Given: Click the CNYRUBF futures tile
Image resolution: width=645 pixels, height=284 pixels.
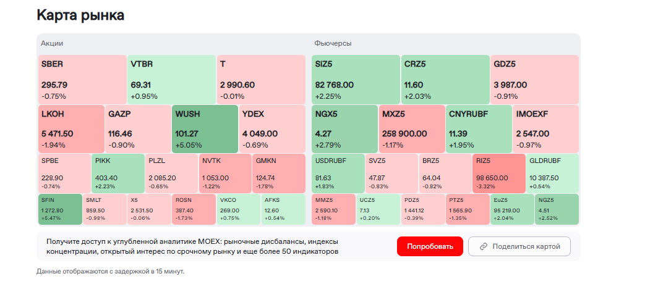Looking at the screenshot, I should point(479,128).
